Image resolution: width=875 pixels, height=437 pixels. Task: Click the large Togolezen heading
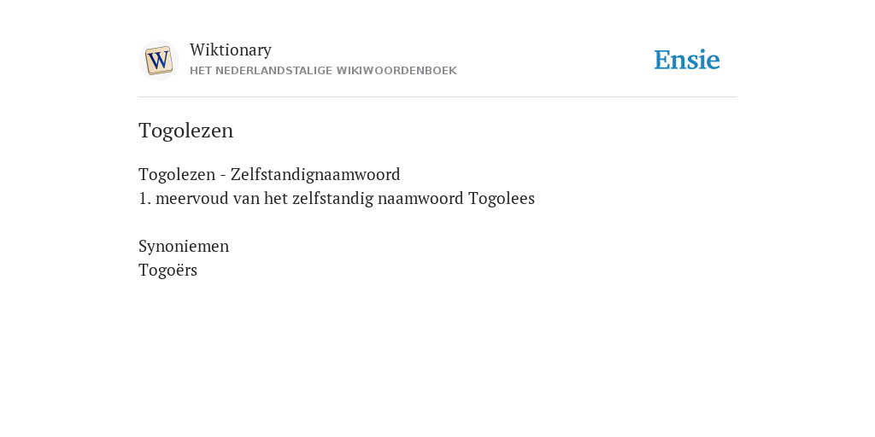[x=185, y=131]
